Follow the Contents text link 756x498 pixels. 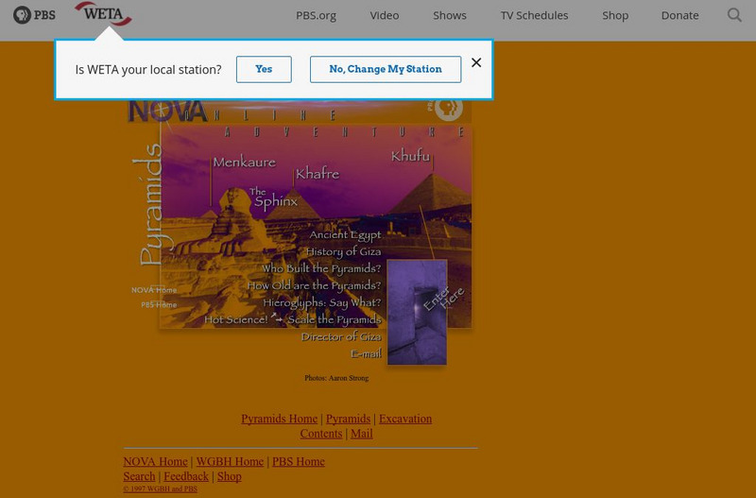pyautogui.click(x=321, y=434)
